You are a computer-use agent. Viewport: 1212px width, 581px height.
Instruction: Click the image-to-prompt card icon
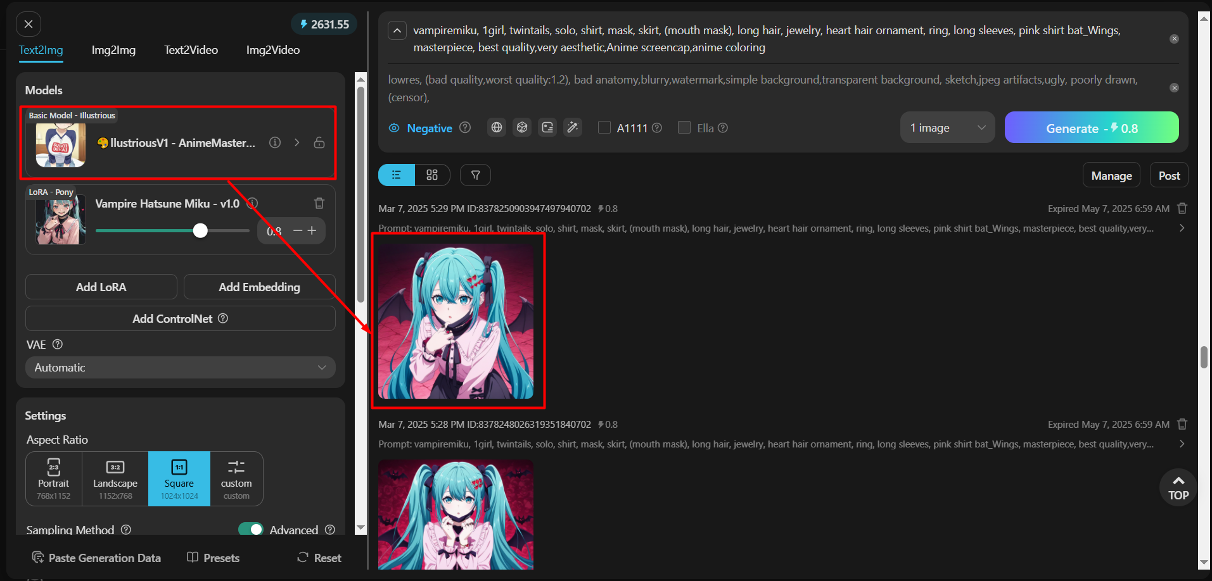(547, 127)
